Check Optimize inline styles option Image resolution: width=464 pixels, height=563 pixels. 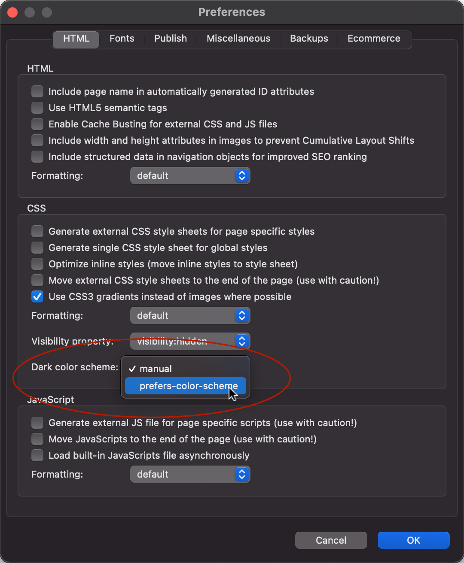point(38,264)
